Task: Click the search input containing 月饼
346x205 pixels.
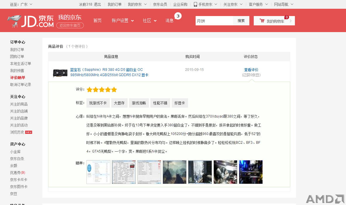Action: [x=214, y=21]
